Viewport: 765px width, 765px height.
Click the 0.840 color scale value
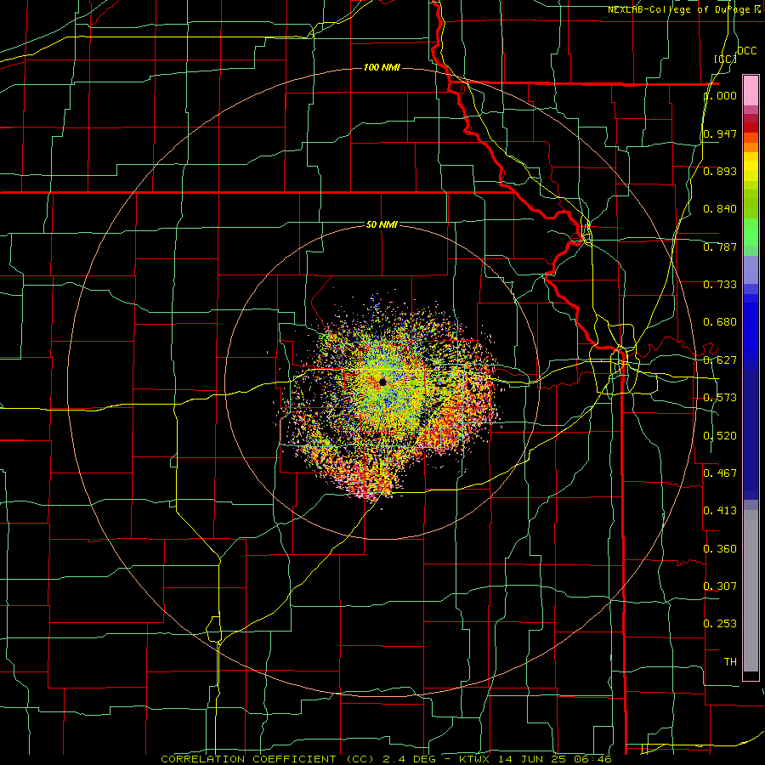pos(720,209)
